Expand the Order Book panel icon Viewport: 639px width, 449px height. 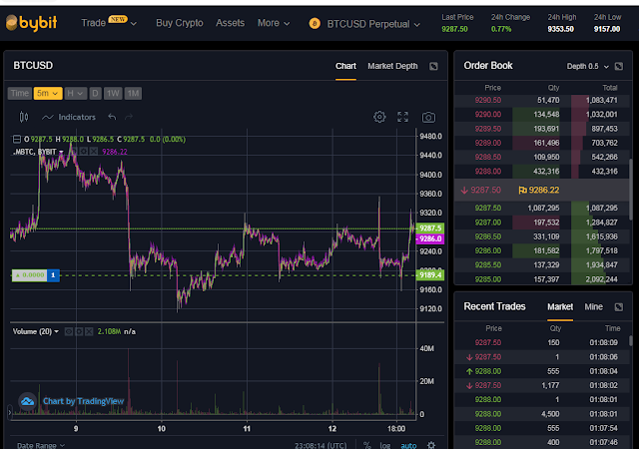click(x=619, y=66)
